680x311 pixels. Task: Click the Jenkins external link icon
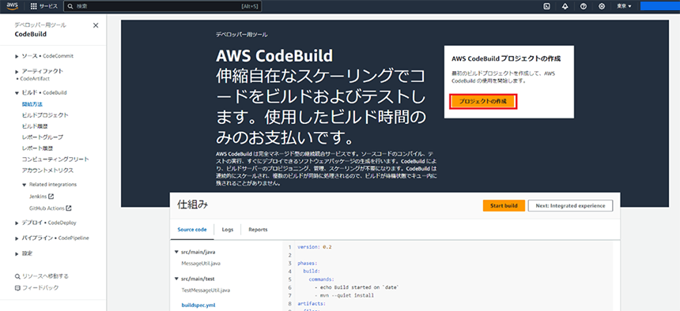point(51,197)
